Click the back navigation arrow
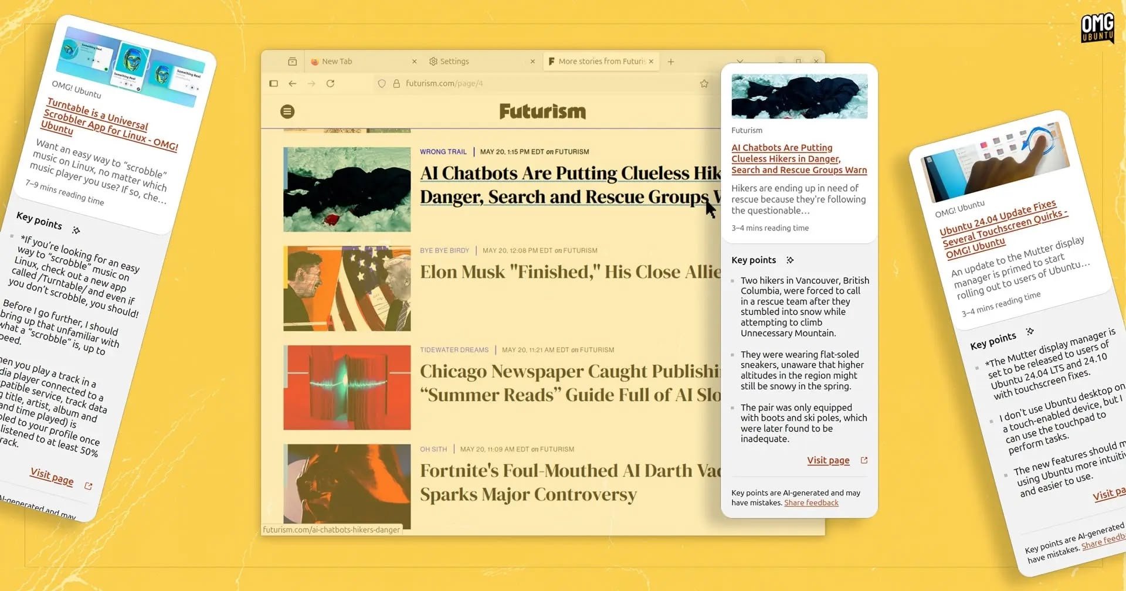 [x=292, y=83]
